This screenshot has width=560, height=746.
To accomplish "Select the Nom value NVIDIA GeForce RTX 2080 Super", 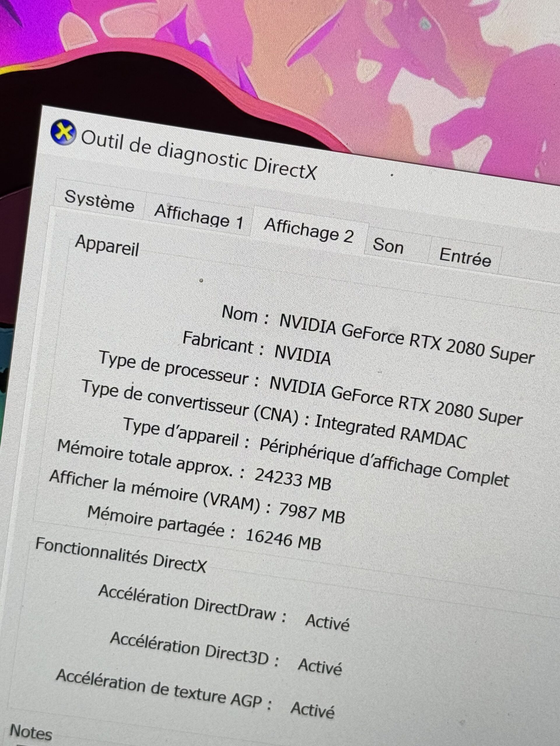I will 407,339.
